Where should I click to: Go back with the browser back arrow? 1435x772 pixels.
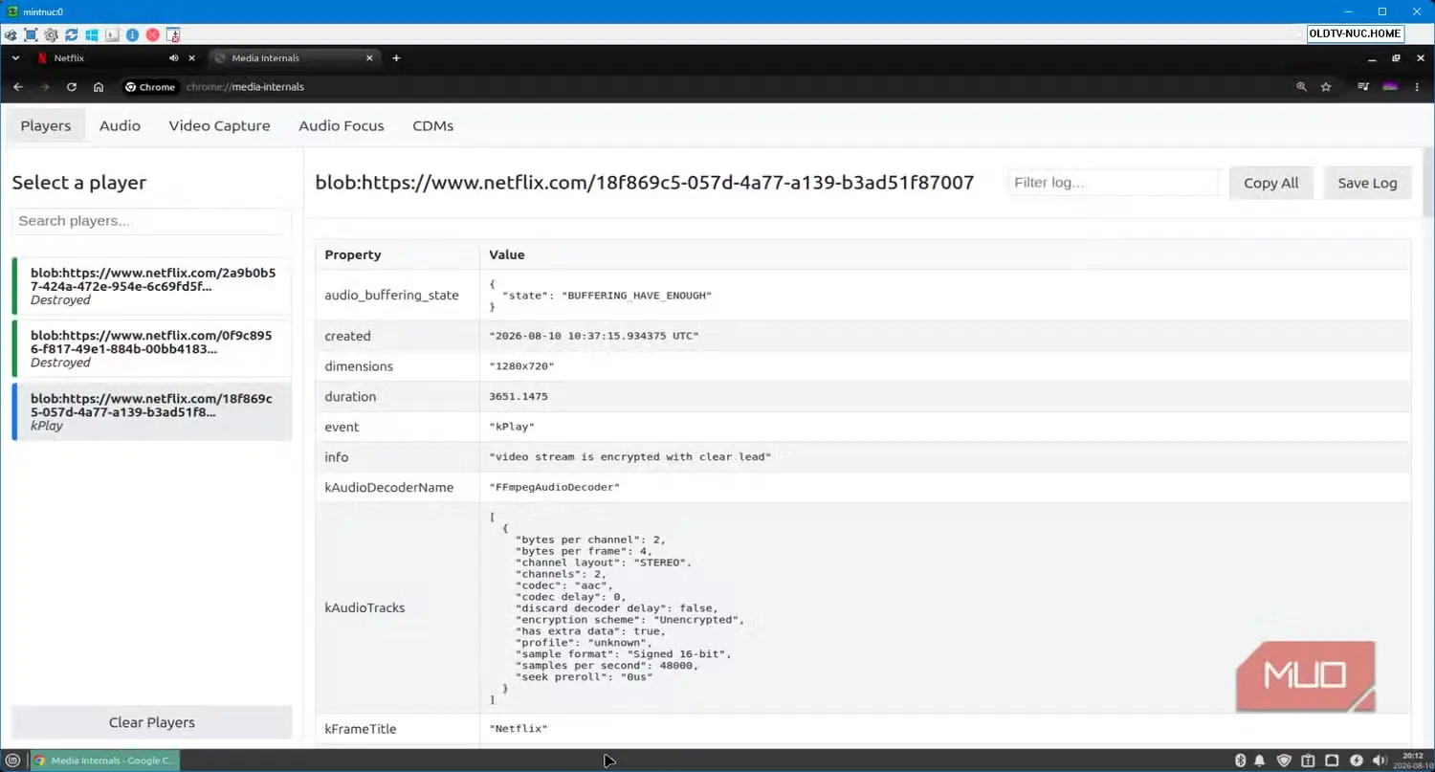point(17,87)
